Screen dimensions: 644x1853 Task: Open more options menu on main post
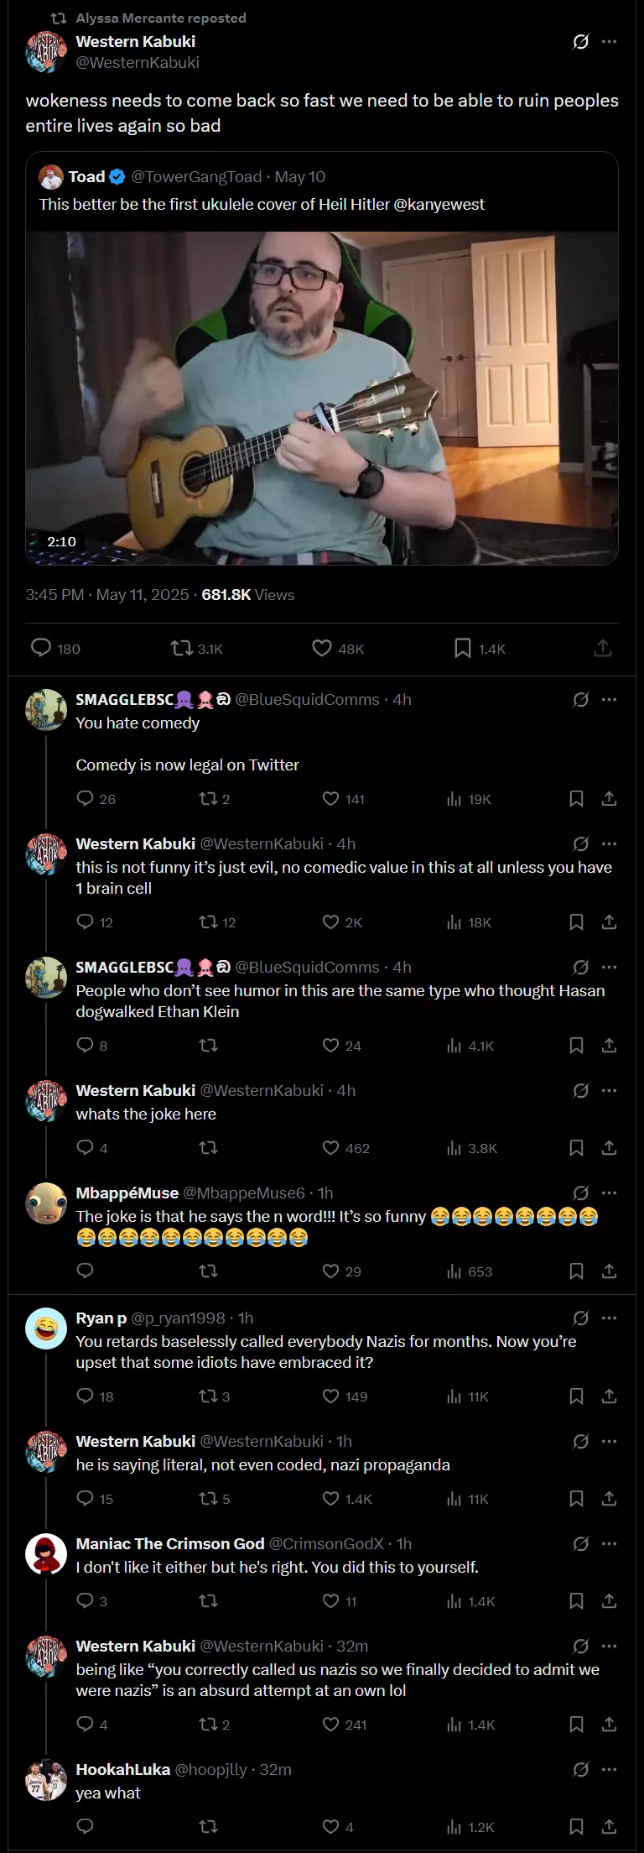pyautogui.click(x=610, y=41)
